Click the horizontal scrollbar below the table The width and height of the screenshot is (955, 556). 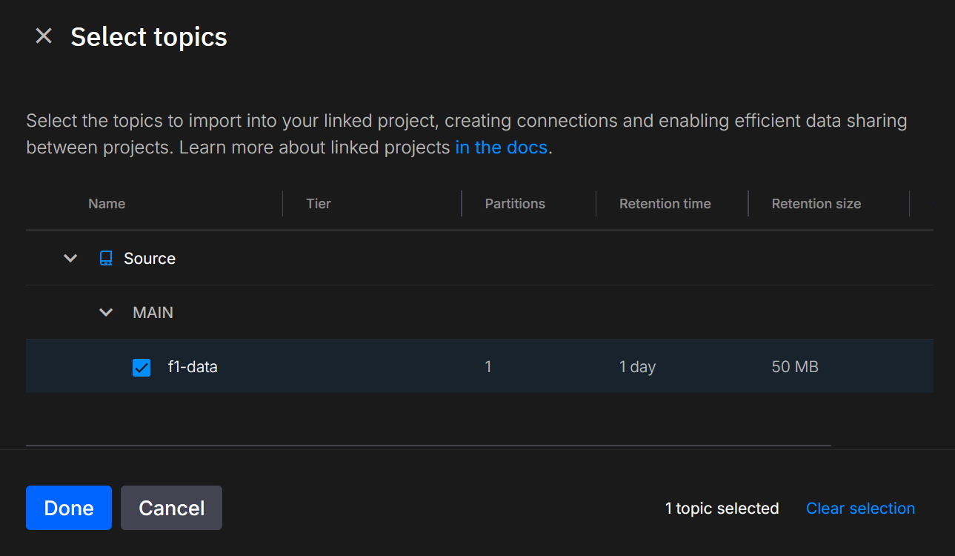tap(428, 446)
